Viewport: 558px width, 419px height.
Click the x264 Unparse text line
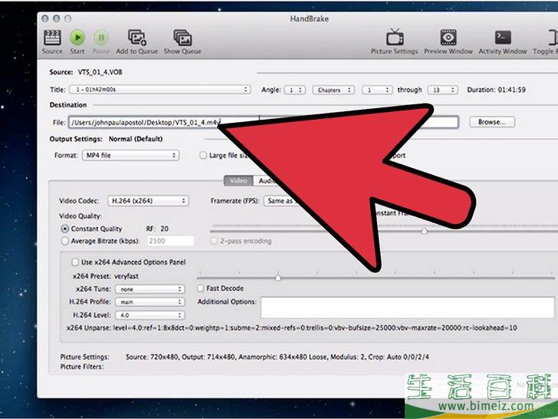click(x=292, y=328)
